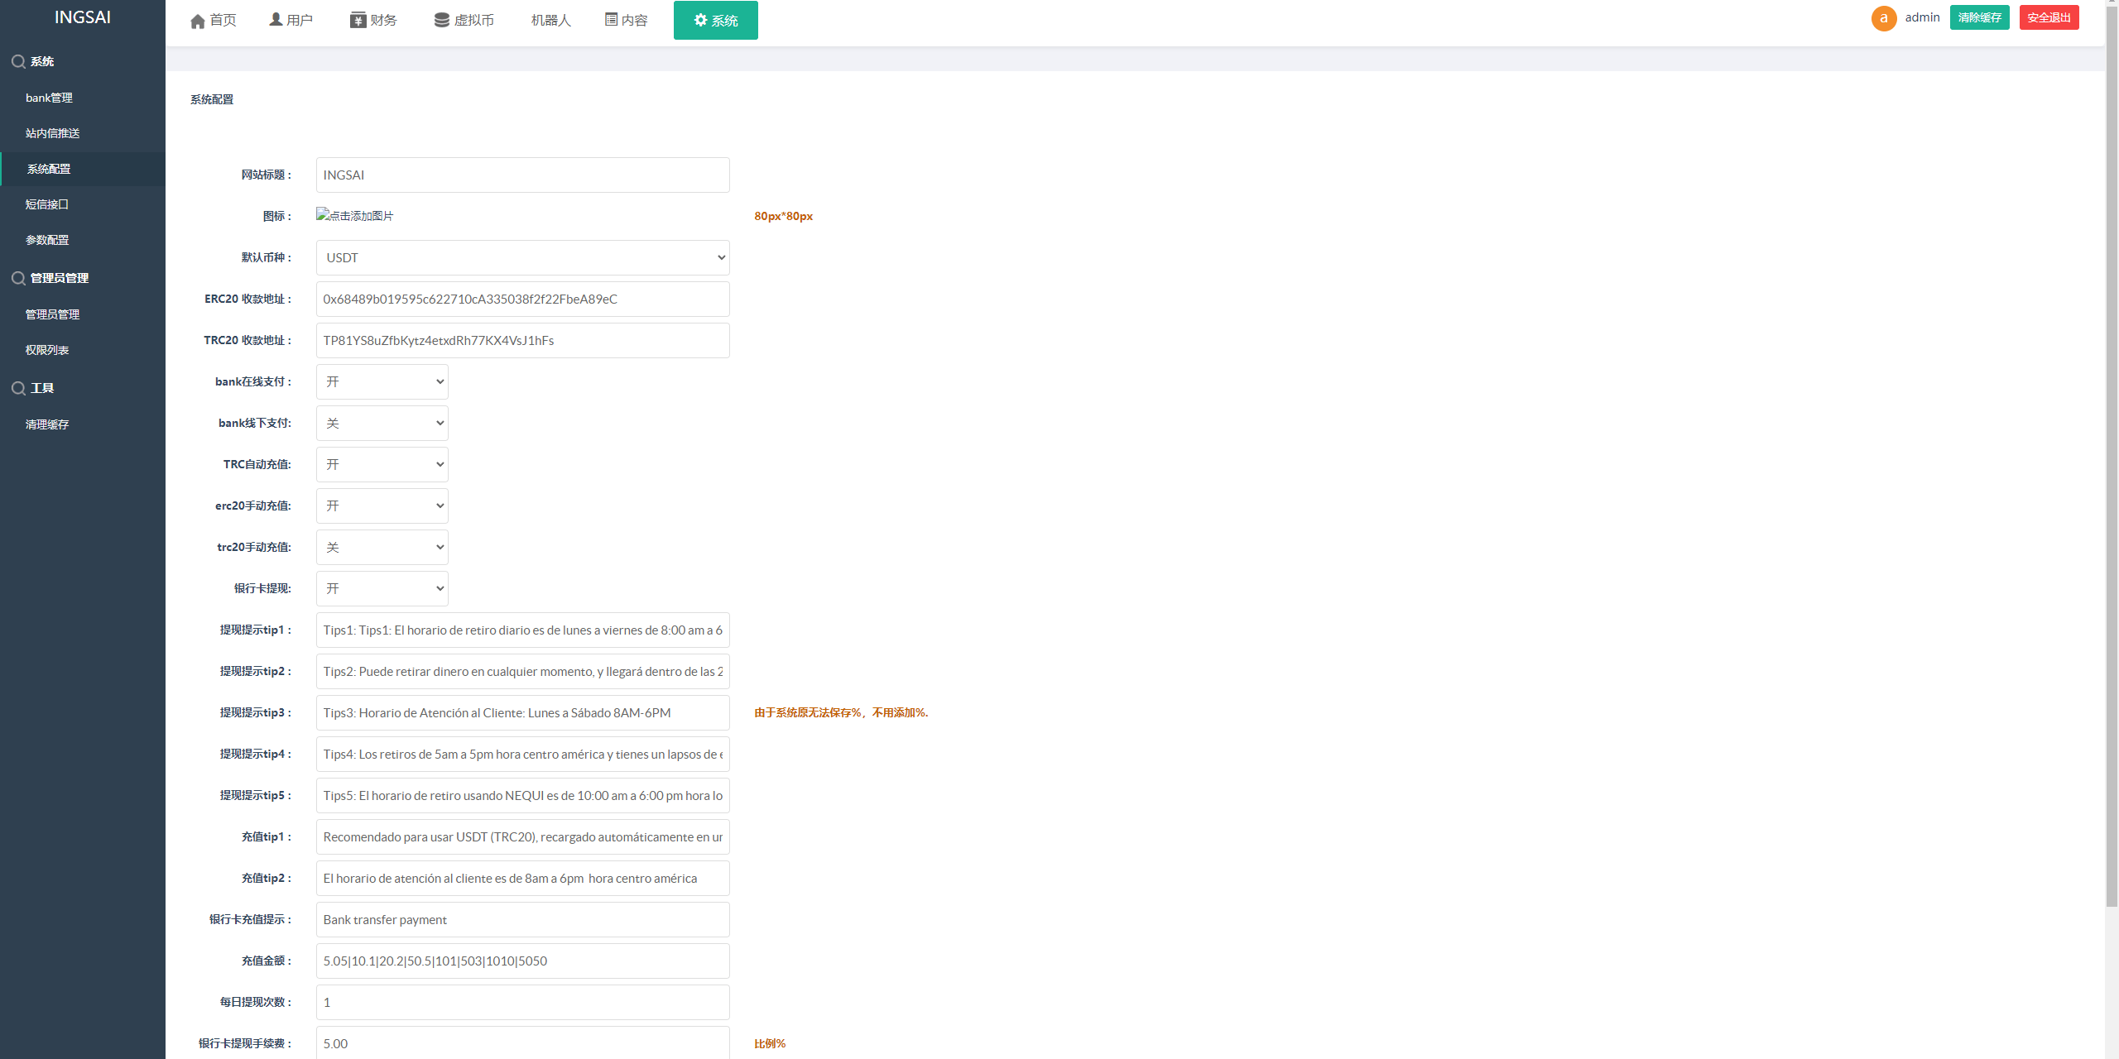This screenshot has width=2119, height=1059.
Task: Open the robot menu in top navigation
Action: pos(550,20)
